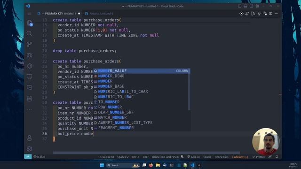Click Oracle connection status item
The height and width of the screenshot is (169, 301).
tap(207, 157)
